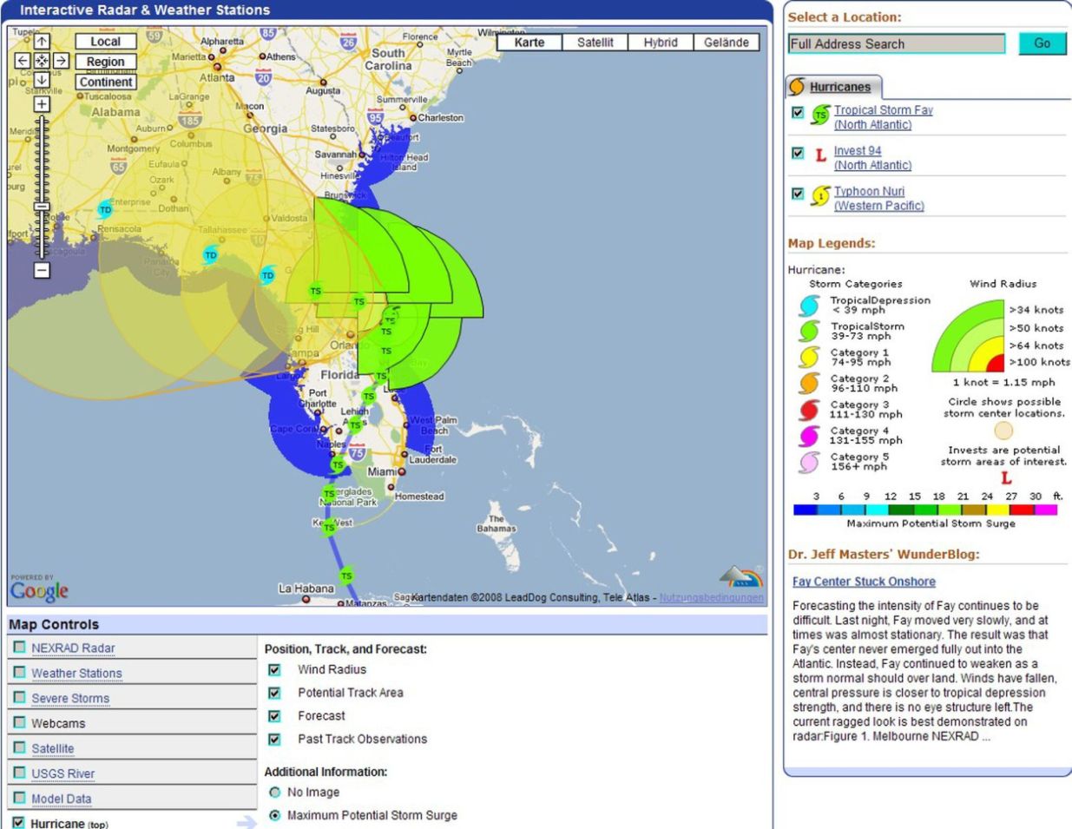Uncheck the Hurricane (top) layer checkbox
The height and width of the screenshot is (829, 1072).
18,822
